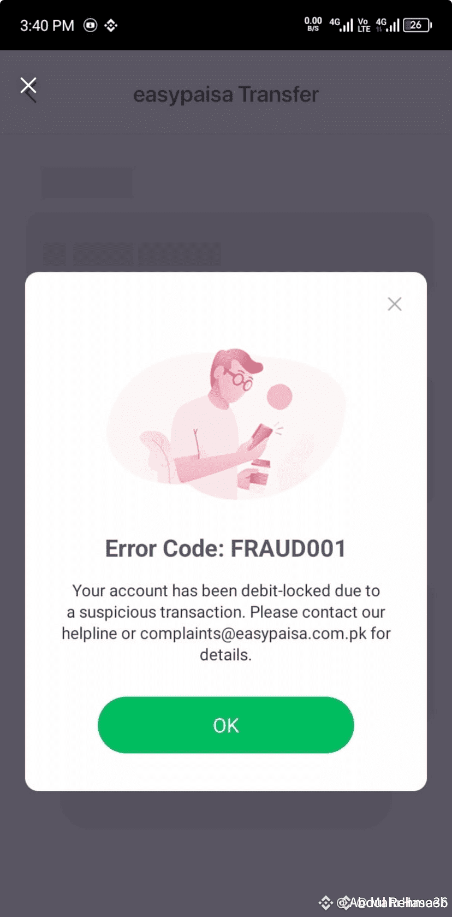Tap the man holding phone illustration
This screenshot has height=917, width=452.
click(x=226, y=423)
